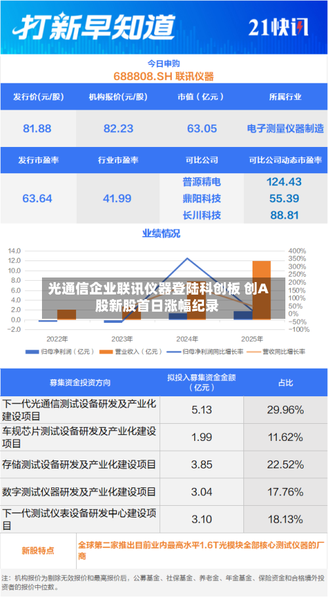Image resolution: width=328 pixels, height=597 pixels.
Task: Select the institutional quote value 82.23
Action: coord(118,129)
